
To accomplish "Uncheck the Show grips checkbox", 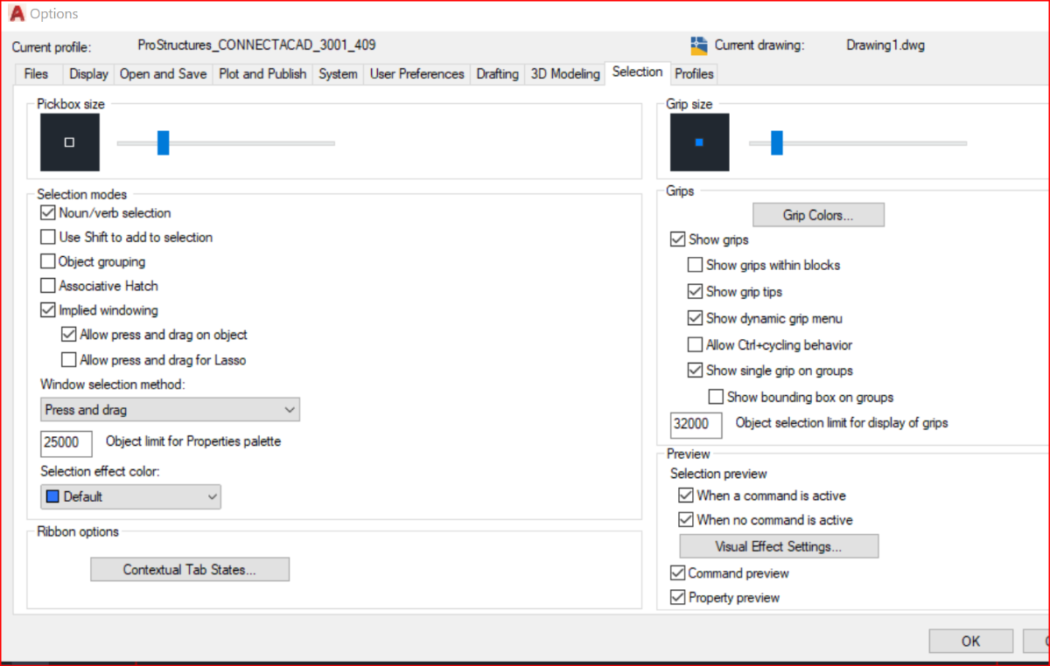I will (678, 239).
